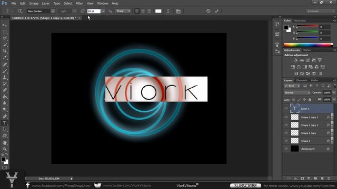This screenshot has width=337, height=189.
Task: Toggle visibility of Shape 1 layer
Action: coord(286,141)
